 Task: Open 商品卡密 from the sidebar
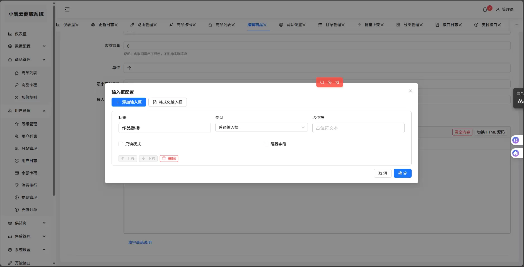(29, 85)
